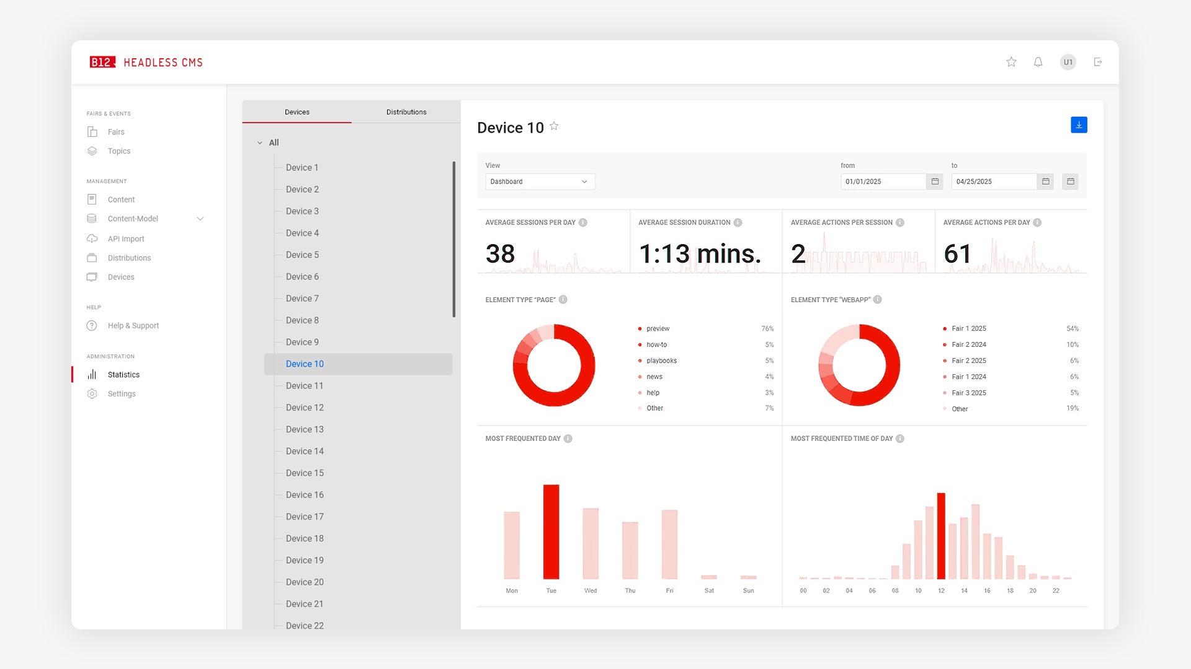Click the favorites star in the header
1191x669 pixels.
coord(1011,62)
